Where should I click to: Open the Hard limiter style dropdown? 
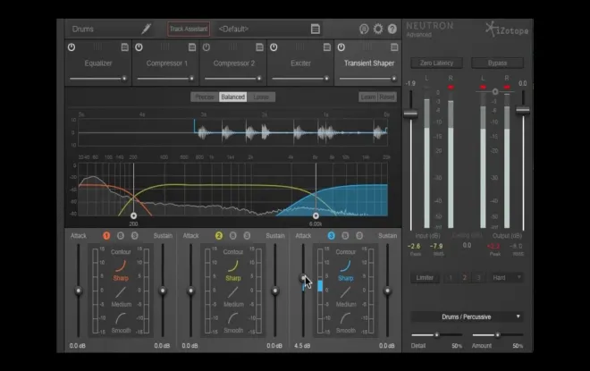(506, 278)
